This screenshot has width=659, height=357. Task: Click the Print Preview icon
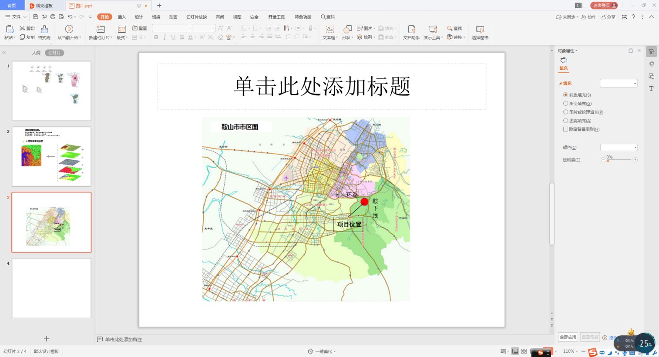[x=61, y=17]
